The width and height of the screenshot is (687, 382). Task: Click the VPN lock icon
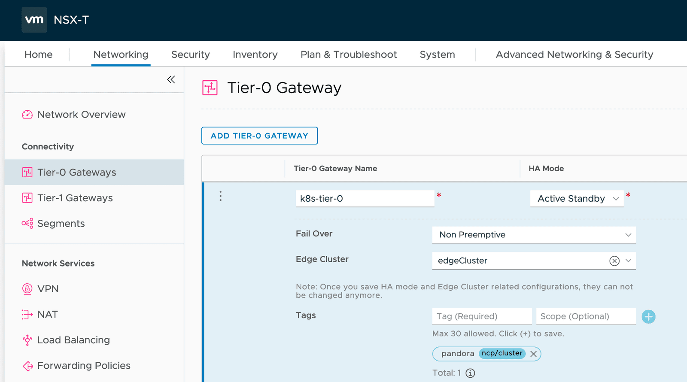(x=27, y=289)
